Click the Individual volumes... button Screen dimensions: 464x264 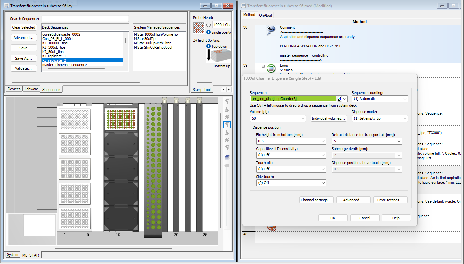(329, 118)
